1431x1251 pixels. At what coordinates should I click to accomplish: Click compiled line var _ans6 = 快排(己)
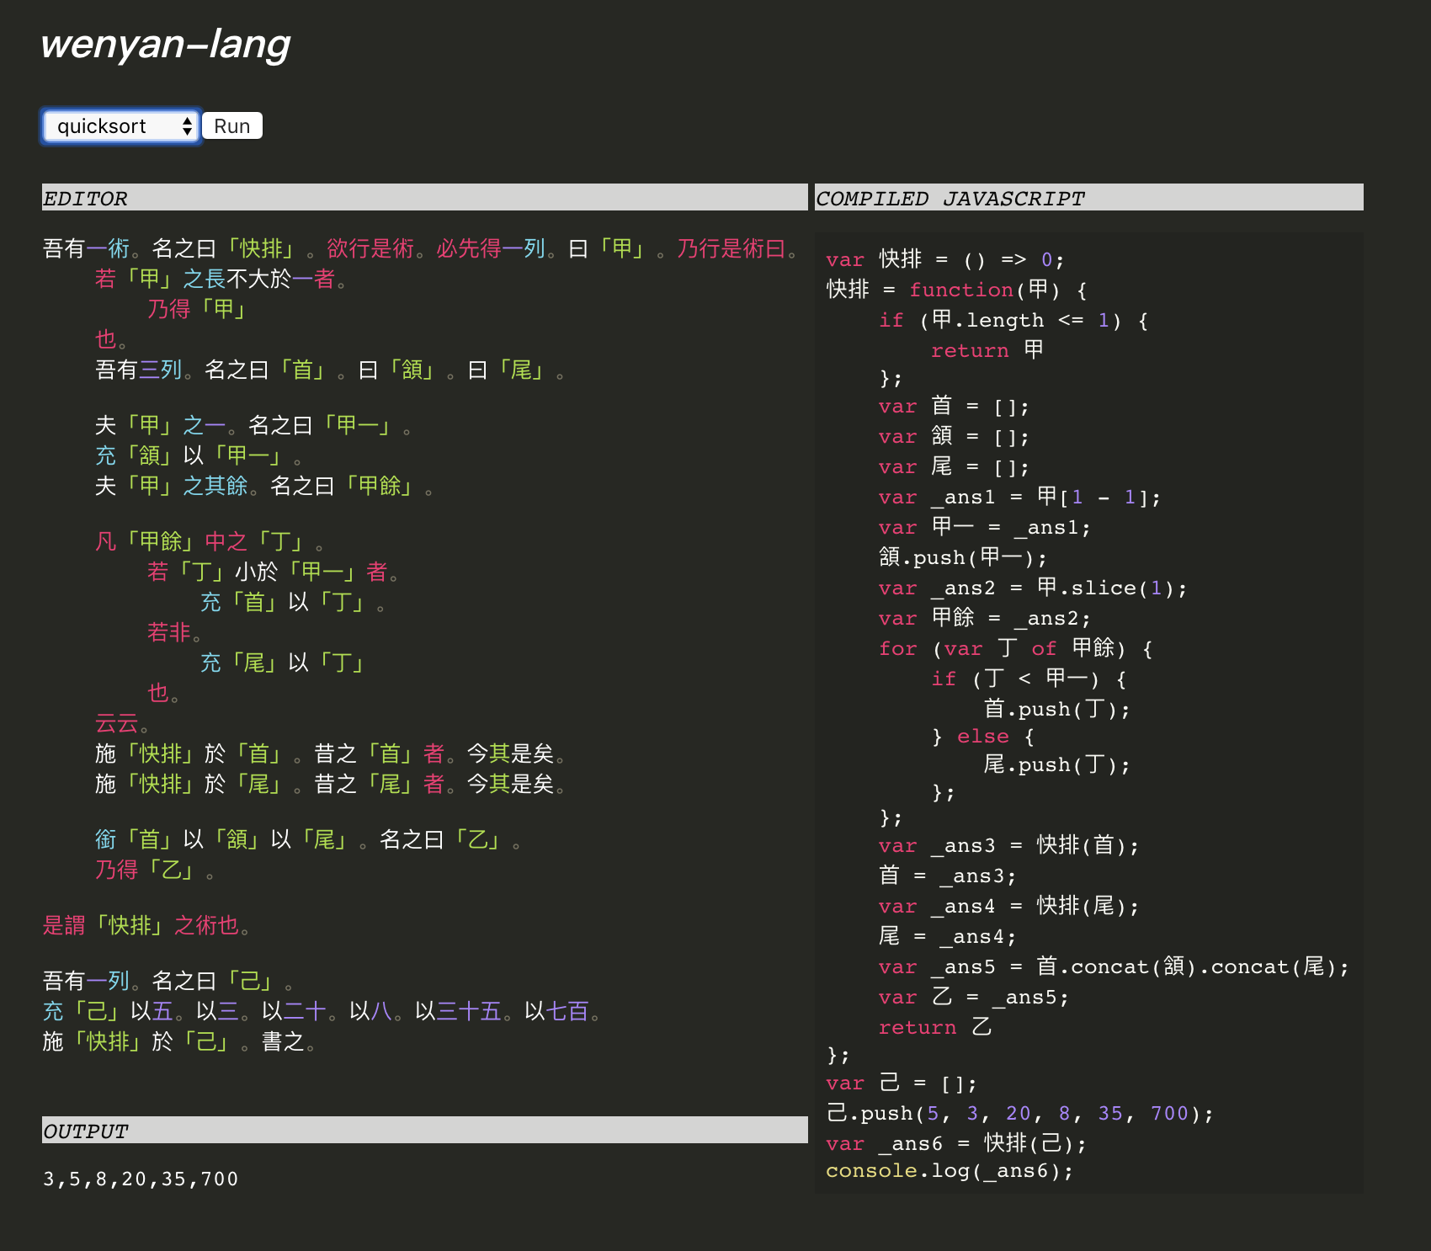coord(956,1143)
